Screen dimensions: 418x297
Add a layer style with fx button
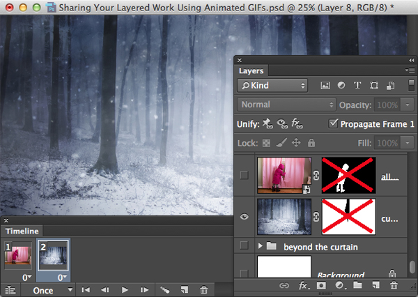[x=303, y=285]
